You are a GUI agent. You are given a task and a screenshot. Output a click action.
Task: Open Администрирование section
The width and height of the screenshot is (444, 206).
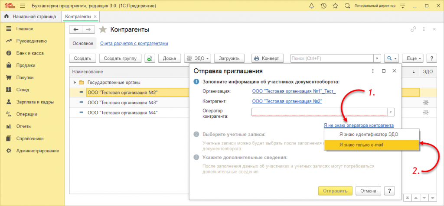point(38,151)
